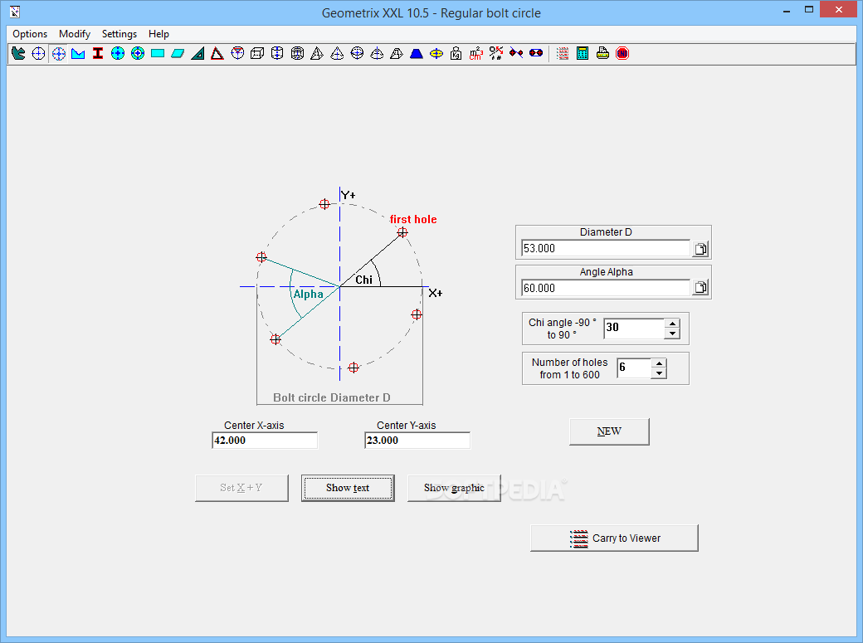Maximize the Geometrix XXL window
The width and height of the screenshot is (863, 643).
click(x=809, y=9)
